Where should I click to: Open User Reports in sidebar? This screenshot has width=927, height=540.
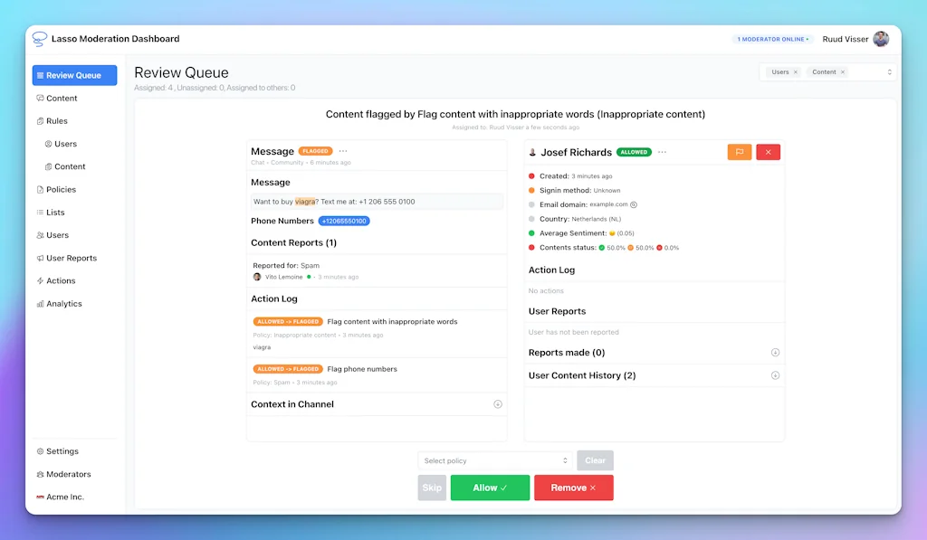66,258
